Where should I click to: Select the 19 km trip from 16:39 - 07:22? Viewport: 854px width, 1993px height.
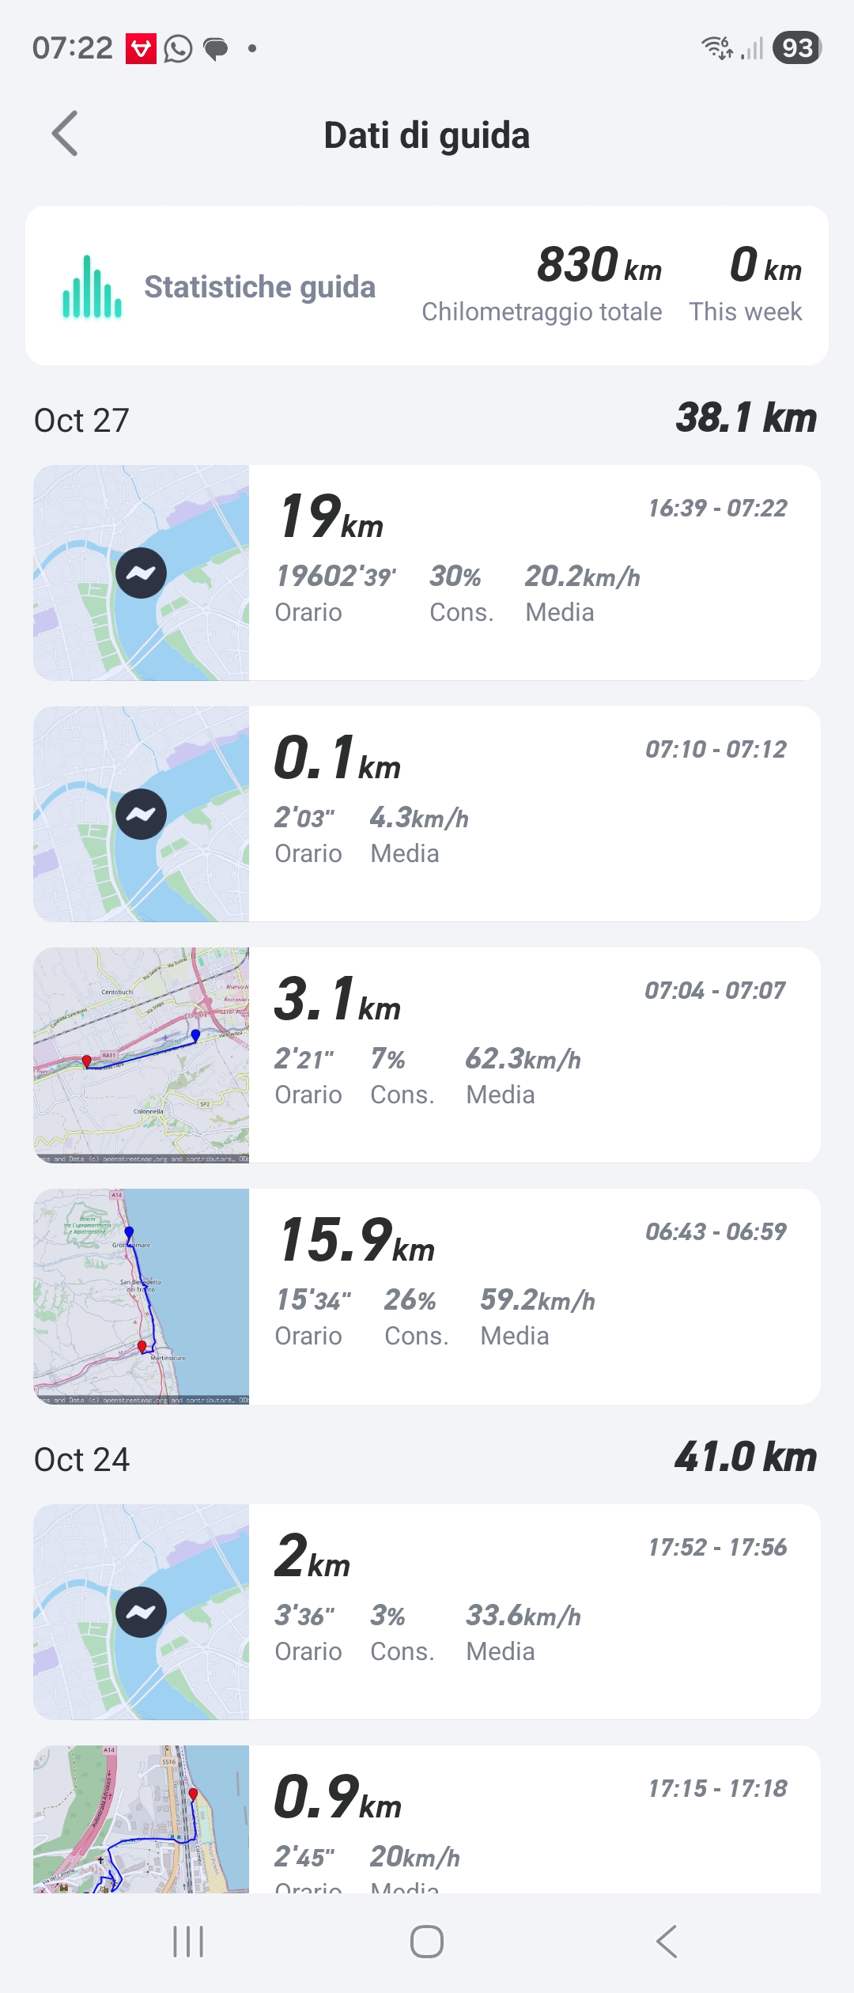(x=534, y=573)
